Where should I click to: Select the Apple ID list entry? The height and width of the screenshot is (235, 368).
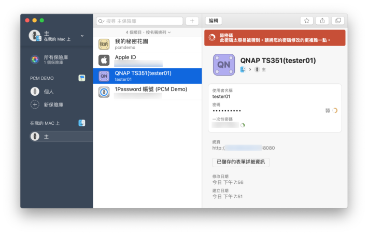coord(147,60)
